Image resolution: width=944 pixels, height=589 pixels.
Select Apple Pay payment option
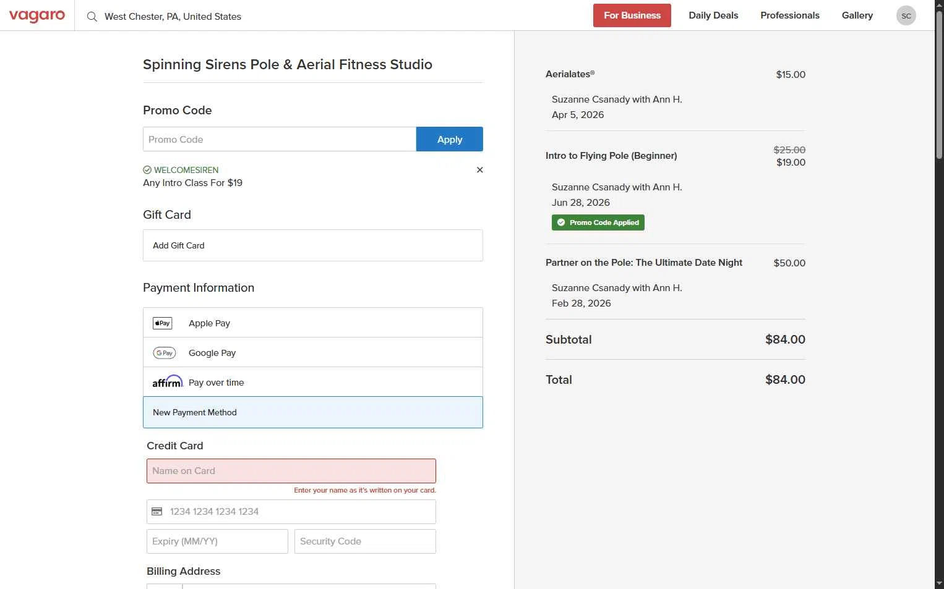coord(313,323)
